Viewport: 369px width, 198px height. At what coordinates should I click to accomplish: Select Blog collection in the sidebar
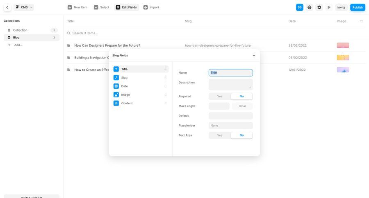click(32, 37)
